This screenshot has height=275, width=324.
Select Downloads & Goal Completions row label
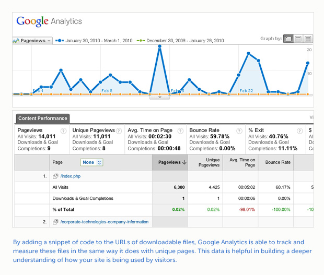[x=83, y=198]
